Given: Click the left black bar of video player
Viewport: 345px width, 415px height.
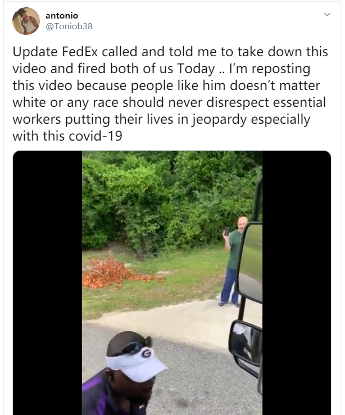Looking at the screenshot, I should 47,283.
